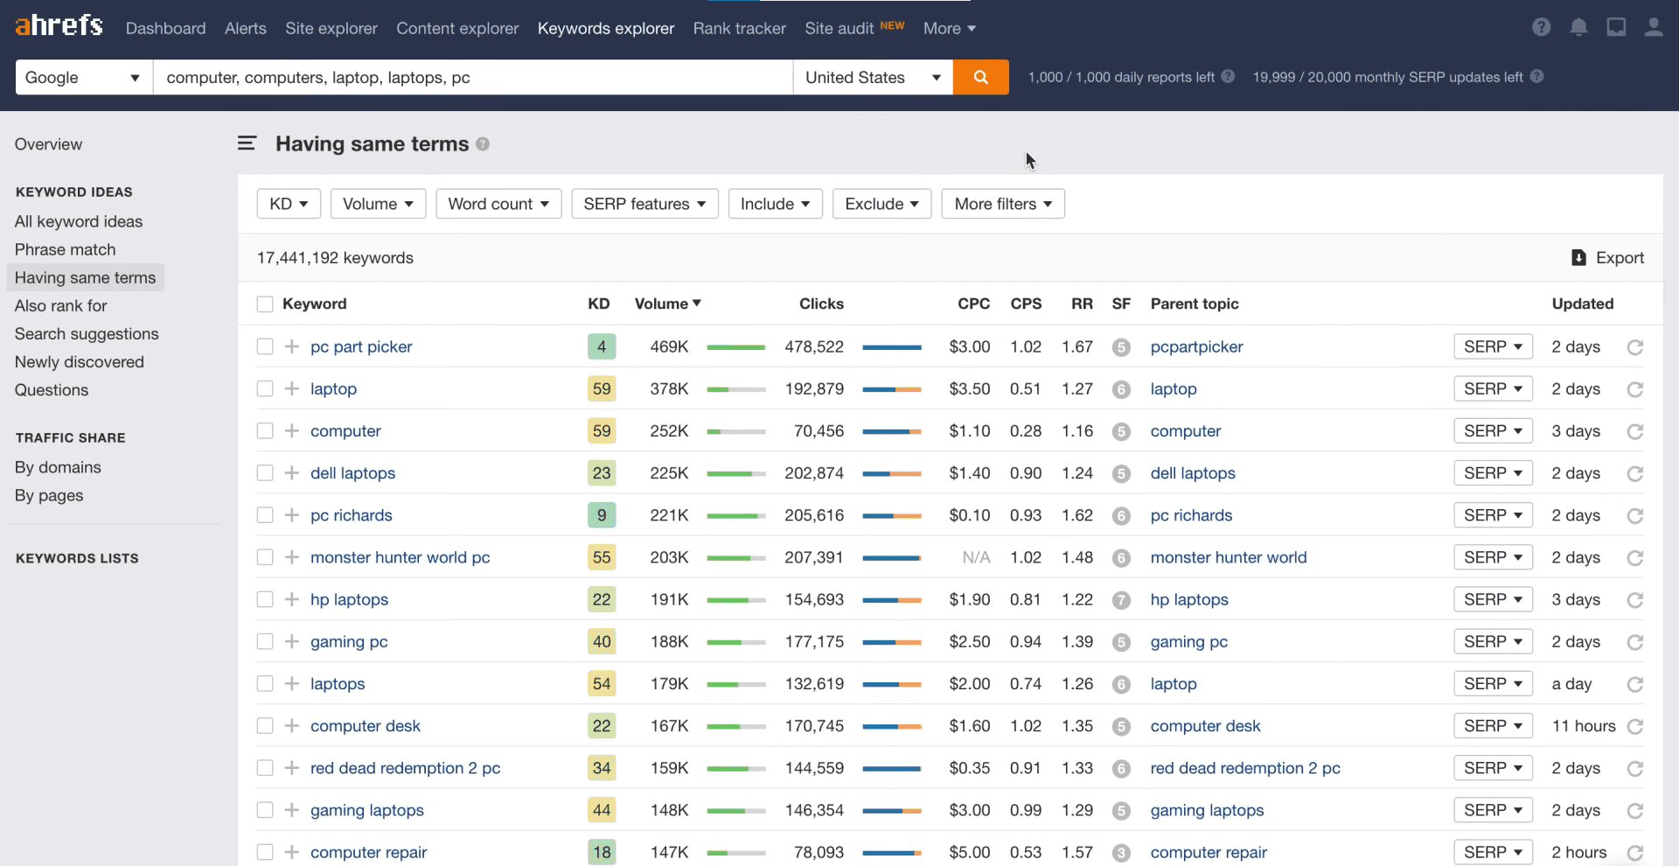The width and height of the screenshot is (1679, 866).
Task: Open the notifications bell icon
Action: point(1578,27)
